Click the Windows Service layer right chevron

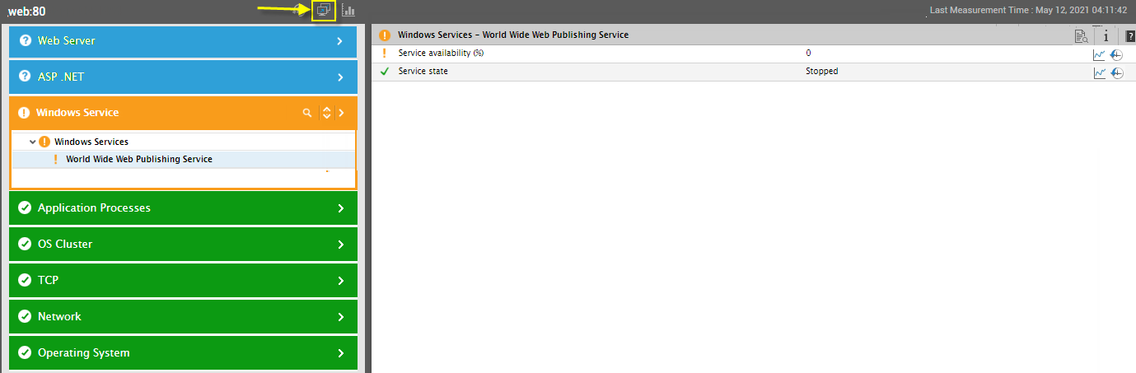[341, 113]
